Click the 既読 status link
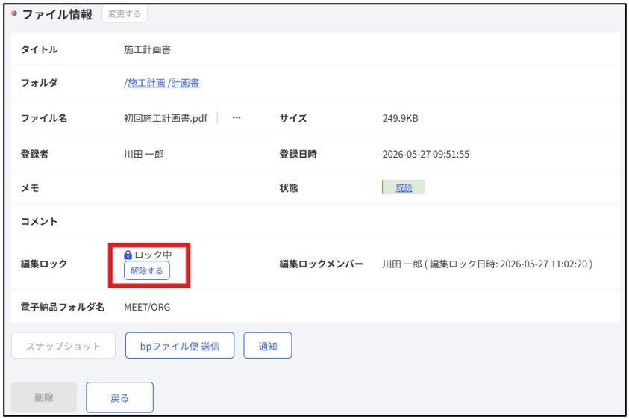This screenshot has height=419, width=629. [404, 187]
